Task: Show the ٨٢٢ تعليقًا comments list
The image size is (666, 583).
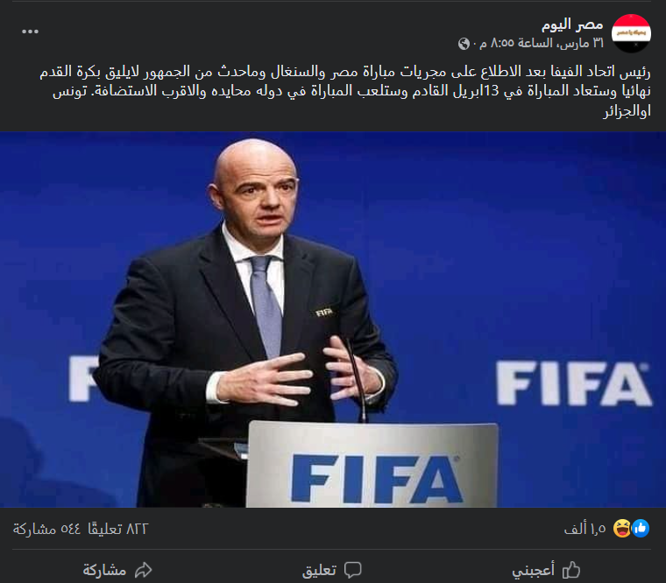Action: 117,529
